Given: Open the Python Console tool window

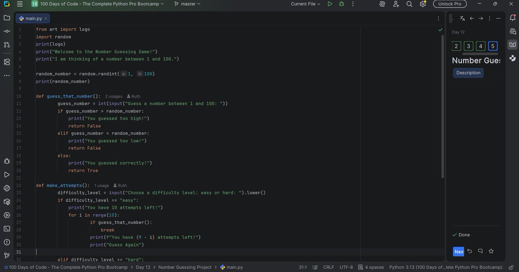Looking at the screenshot, I should point(6,188).
